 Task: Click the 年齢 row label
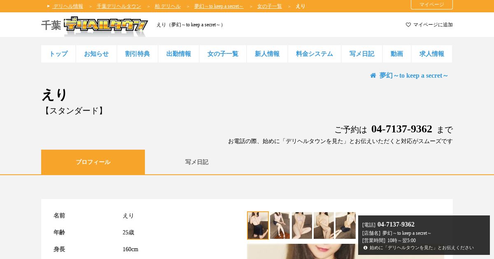pos(59,233)
